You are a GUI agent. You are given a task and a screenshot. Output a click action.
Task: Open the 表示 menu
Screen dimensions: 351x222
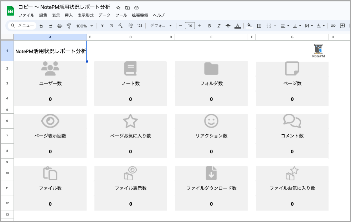(x=56, y=15)
